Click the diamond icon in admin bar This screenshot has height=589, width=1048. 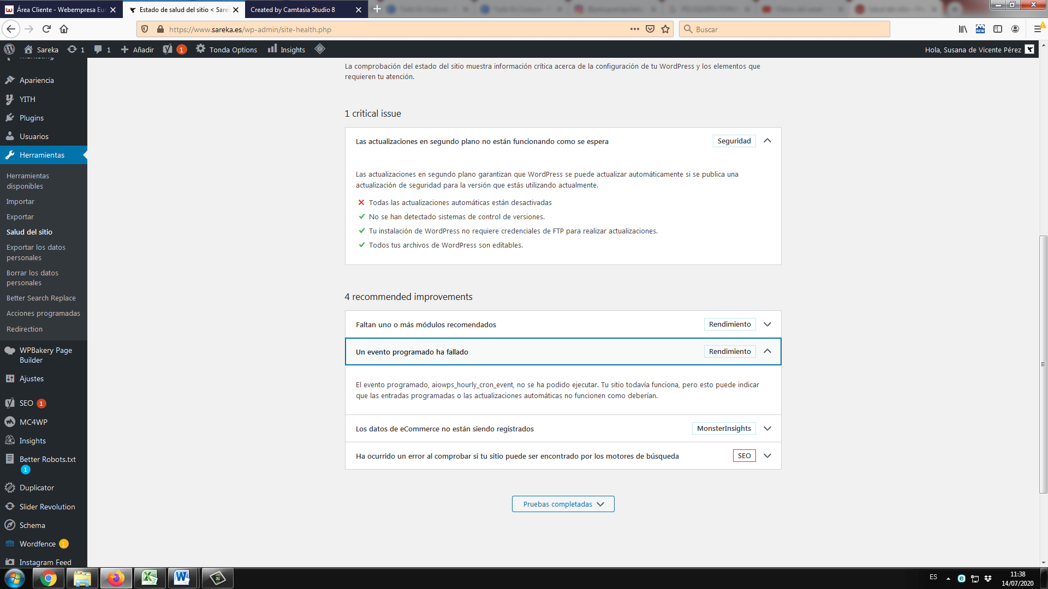click(320, 49)
